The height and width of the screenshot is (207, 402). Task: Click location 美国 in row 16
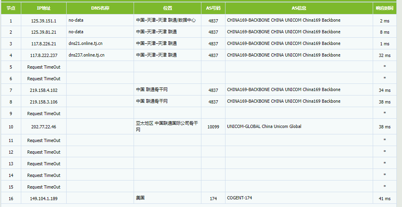pos(140,198)
